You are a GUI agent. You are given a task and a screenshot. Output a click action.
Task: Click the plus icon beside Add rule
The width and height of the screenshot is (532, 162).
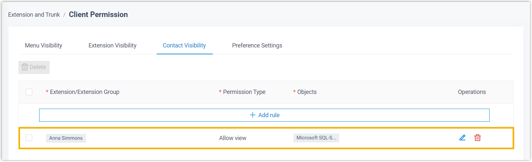tap(253, 115)
